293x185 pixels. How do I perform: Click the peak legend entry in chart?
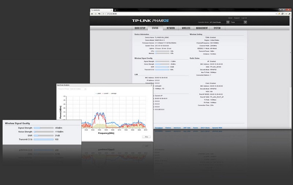tap(98, 93)
